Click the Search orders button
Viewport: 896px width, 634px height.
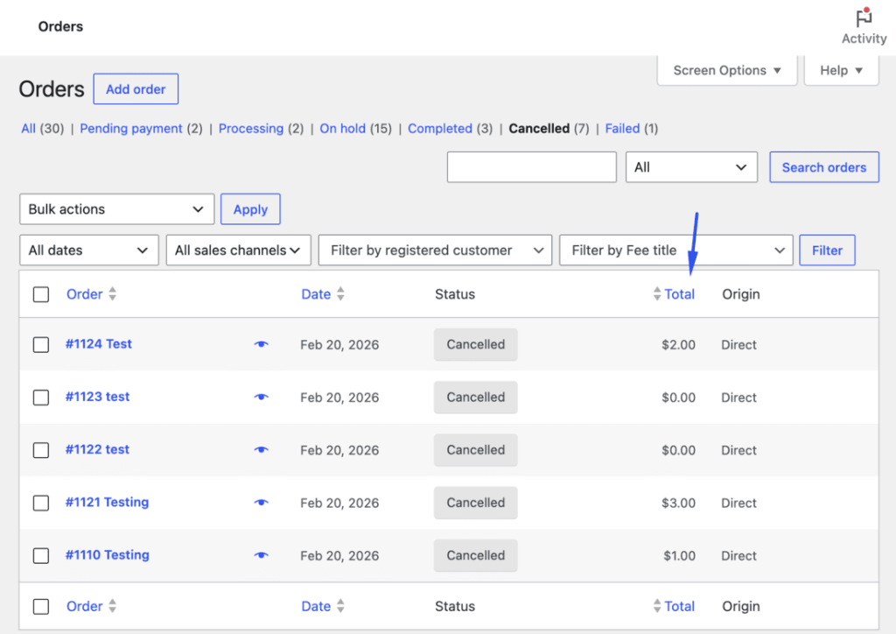click(x=824, y=167)
